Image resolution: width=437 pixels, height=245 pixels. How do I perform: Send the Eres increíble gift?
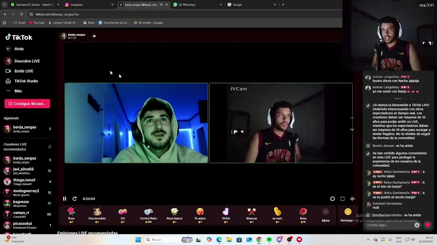(97, 215)
